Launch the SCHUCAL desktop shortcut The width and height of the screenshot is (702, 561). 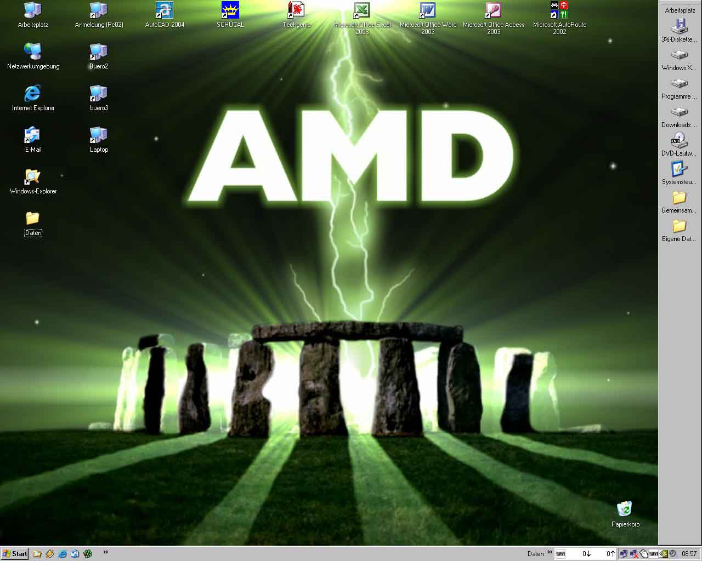(230, 15)
